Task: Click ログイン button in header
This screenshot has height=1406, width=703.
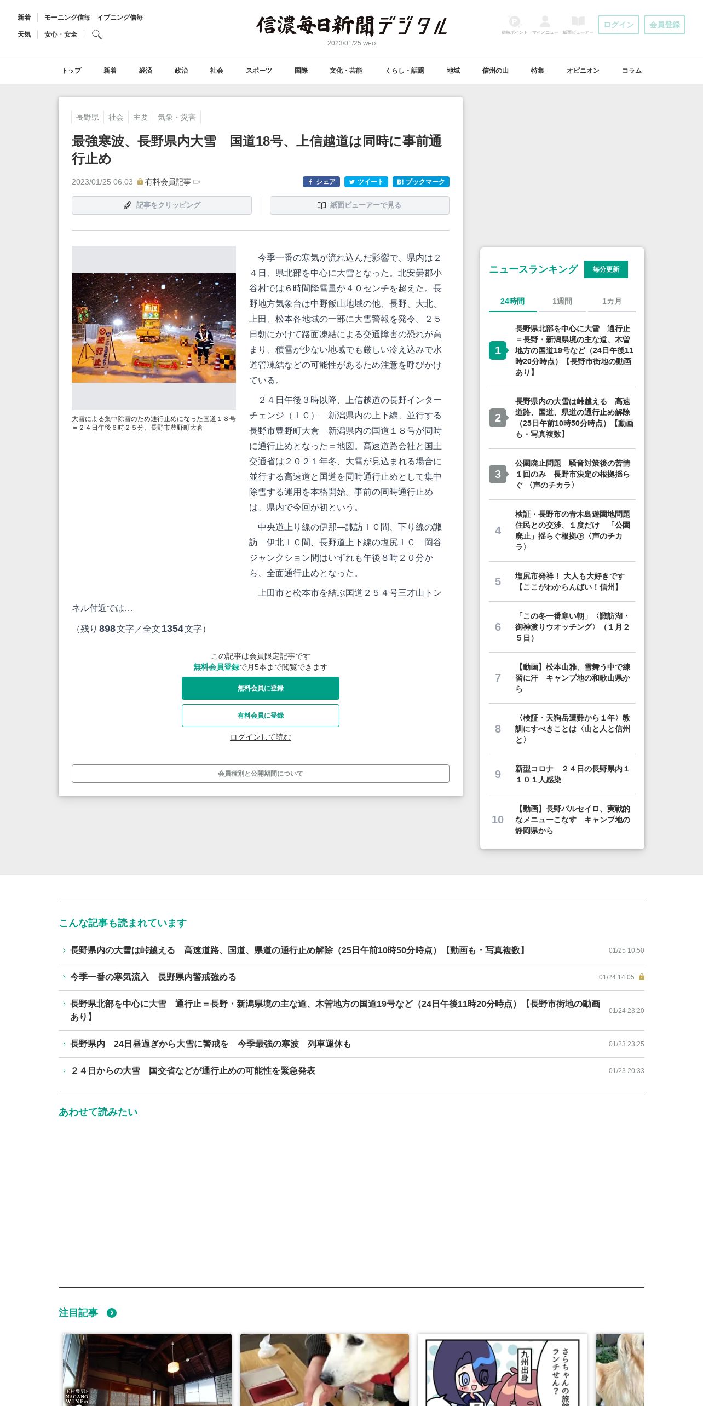Action: 619,25
